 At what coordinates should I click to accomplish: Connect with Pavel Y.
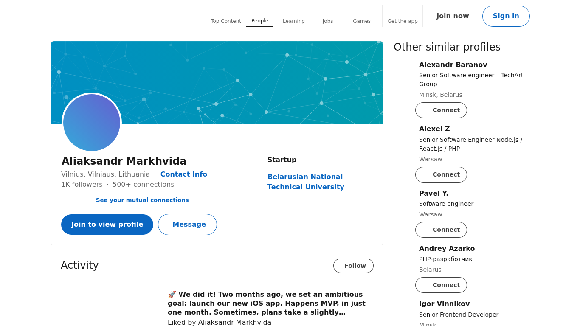tap(441, 230)
